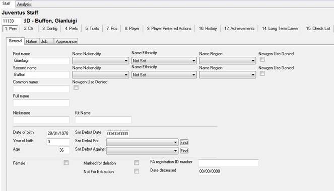Viewport: 334px width, 191px height.
Task: Open the 12. Achievements tab
Action: pos(239,29)
